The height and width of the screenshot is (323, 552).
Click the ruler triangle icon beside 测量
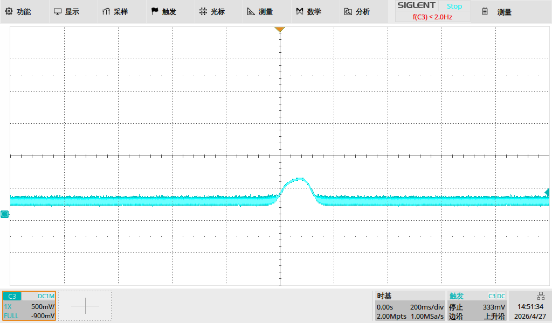(x=251, y=12)
